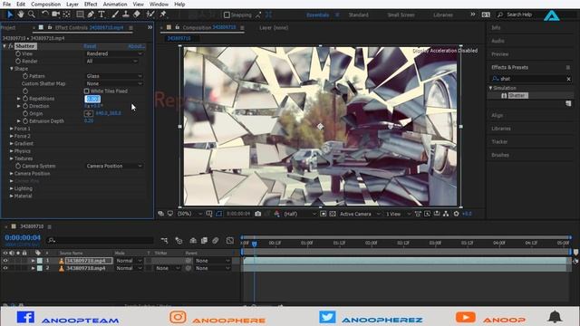Check the White Tiles Fixed checkbox
580x326 pixels.
(x=87, y=91)
